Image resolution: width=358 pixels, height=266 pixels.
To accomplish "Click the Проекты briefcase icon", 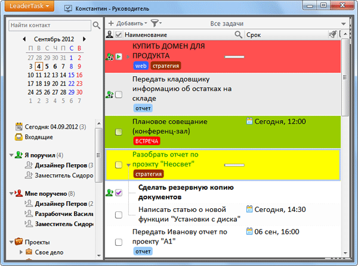I will click(x=18, y=242).
